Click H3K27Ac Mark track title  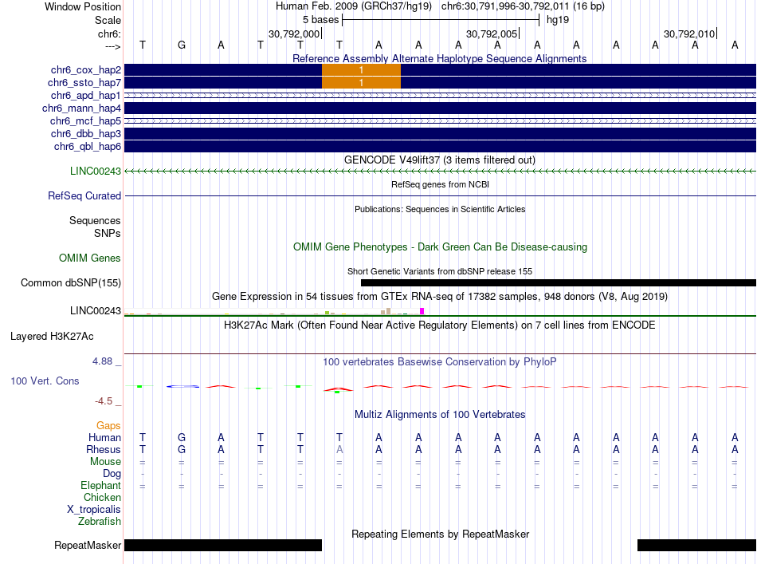439,325
